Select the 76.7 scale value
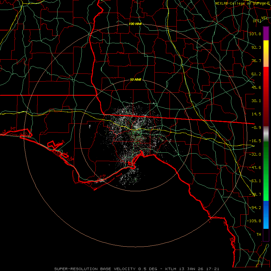This screenshot has height=271, width=271. 256,61
